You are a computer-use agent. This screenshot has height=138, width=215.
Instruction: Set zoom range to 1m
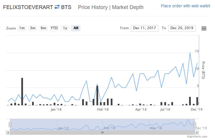click(x=22, y=28)
